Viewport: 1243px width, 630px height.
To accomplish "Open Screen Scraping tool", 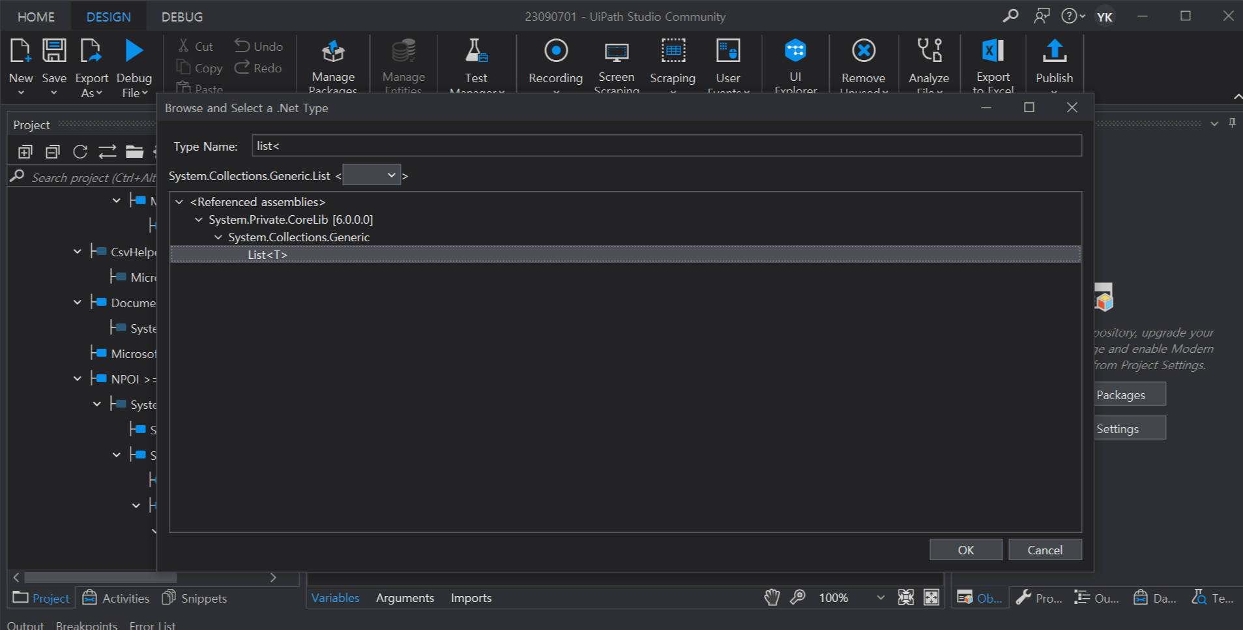I will 616,65.
